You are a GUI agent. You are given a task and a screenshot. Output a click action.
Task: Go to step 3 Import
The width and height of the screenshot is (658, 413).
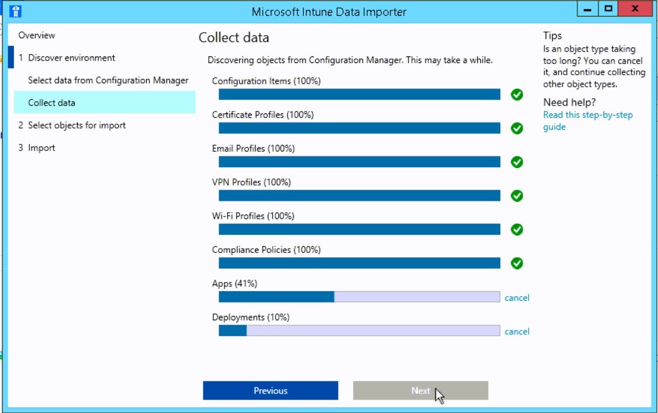(x=36, y=147)
